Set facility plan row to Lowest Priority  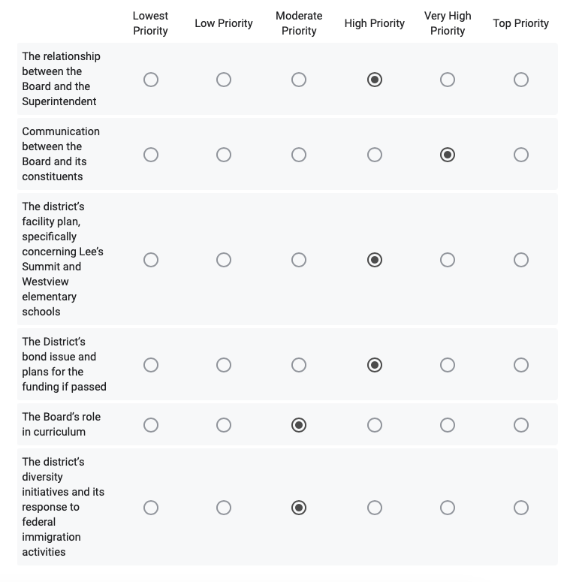[151, 260]
